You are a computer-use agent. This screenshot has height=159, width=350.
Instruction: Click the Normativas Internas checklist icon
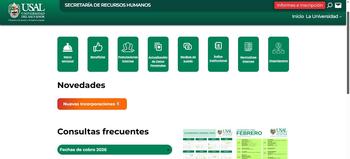(248, 47)
